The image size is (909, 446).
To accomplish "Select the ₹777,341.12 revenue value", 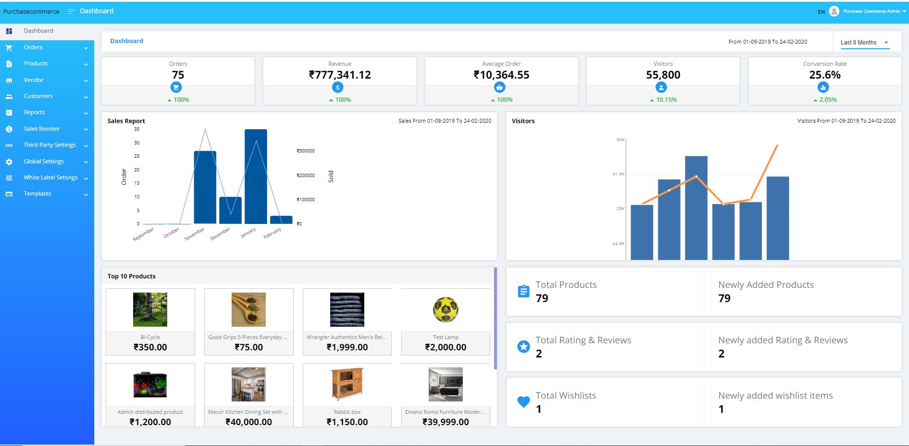I will pos(340,75).
